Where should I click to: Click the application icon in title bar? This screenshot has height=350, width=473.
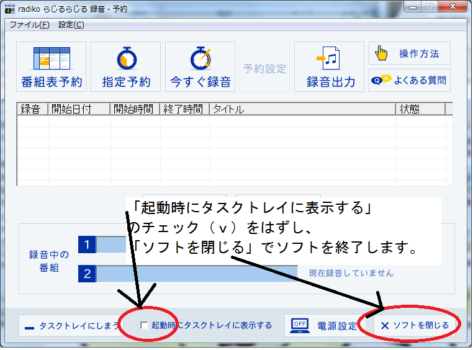[x=10, y=9]
